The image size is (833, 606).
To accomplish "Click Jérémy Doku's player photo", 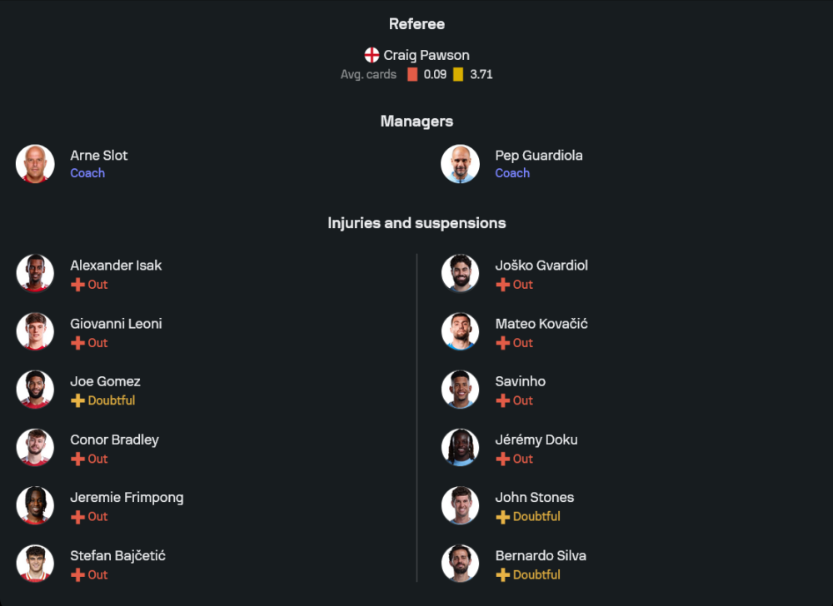I will click(x=460, y=448).
